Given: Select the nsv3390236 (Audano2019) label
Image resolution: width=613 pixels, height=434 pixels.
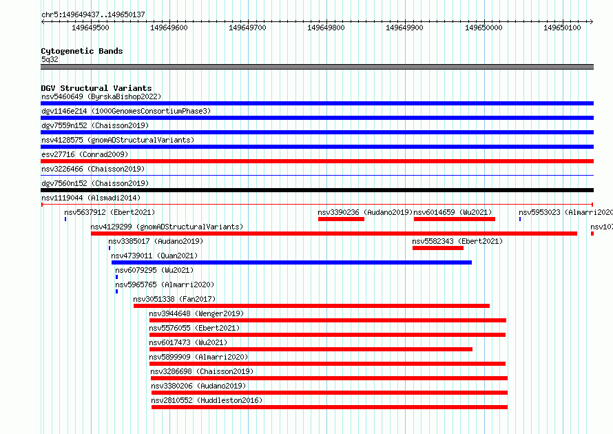Looking at the screenshot, I should click(x=365, y=212).
